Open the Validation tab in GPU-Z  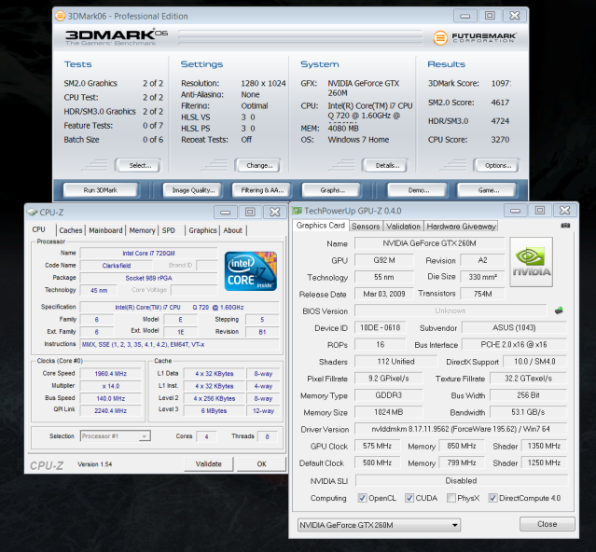(x=403, y=227)
